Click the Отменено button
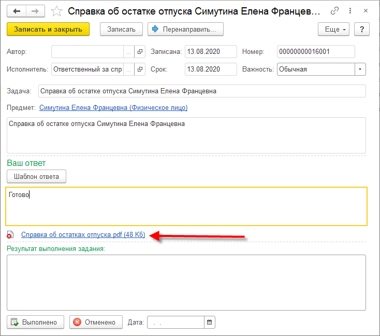380x336 pixels. pyautogui.click(x=96, y=322)
